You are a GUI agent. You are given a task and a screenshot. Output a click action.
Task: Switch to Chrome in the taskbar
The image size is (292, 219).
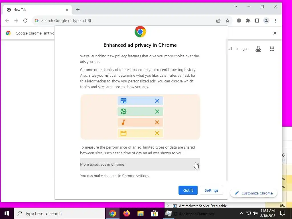(x=112, y=213)
